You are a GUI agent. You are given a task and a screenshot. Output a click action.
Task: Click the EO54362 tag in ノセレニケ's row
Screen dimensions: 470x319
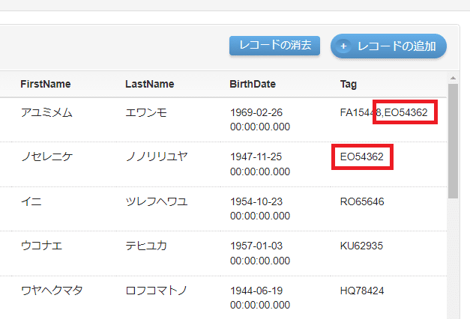click(x=362, y=157)
